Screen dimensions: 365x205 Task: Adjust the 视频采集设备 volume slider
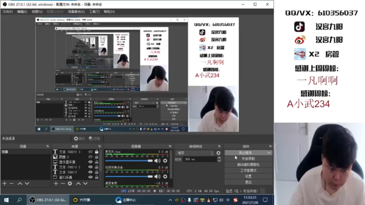[129, 176]
